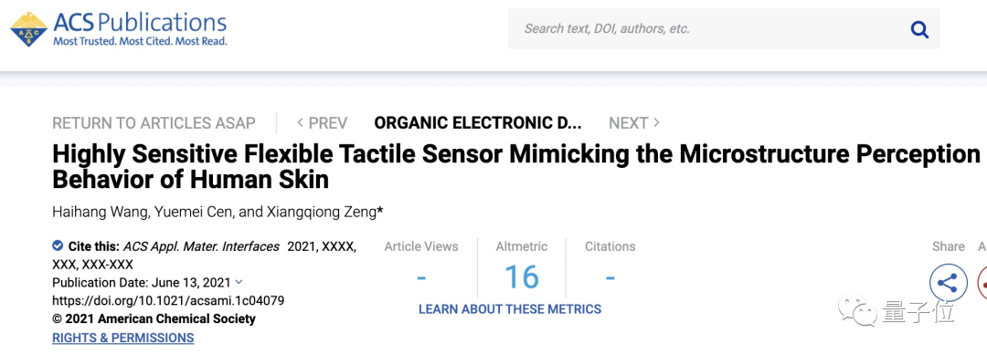Open the Share icon button
Viewport: 987px width, 355px height.
(948, 283)
